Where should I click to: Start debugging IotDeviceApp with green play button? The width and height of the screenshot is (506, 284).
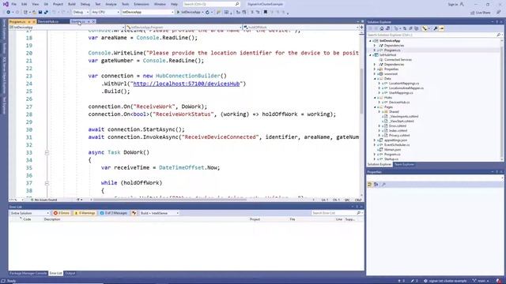click(x=178, y=13)
